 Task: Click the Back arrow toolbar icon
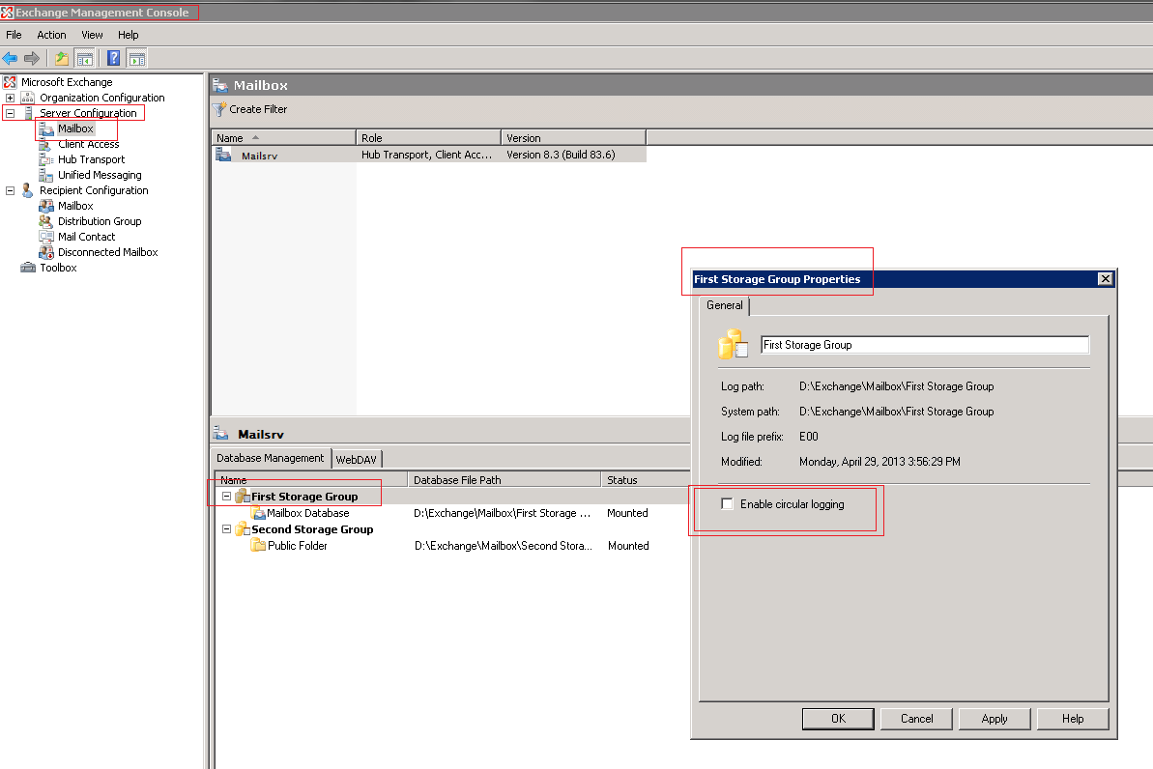11,58
